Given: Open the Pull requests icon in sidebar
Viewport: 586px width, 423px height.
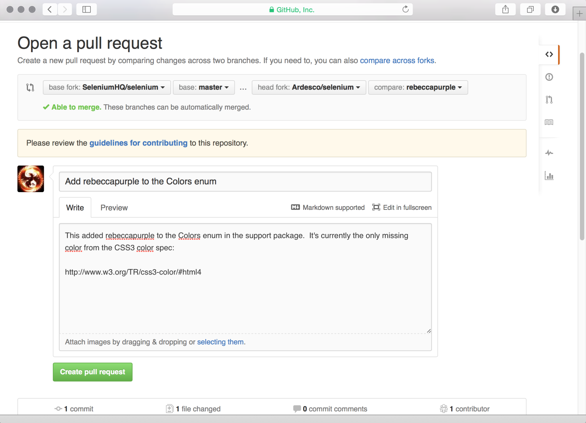Looking at the screenshot, I should pyautogui.click(x=549, y=100).
